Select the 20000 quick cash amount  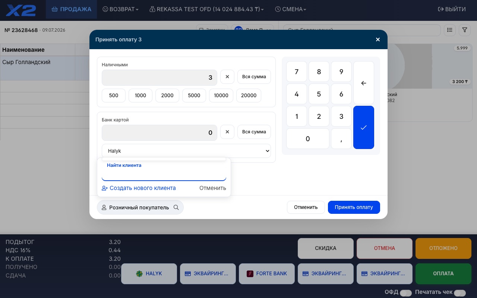click(x=249, y=95)
